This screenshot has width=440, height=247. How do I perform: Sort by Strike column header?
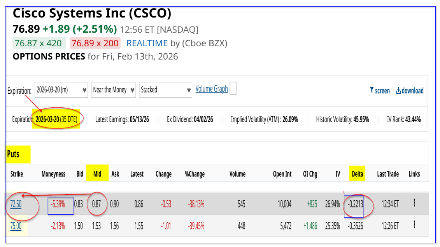17,174
